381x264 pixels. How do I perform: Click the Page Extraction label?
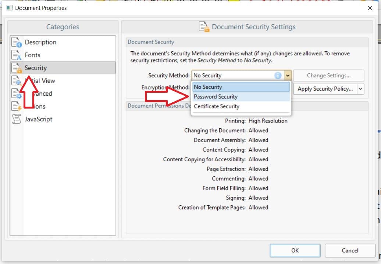pos(226,169)
